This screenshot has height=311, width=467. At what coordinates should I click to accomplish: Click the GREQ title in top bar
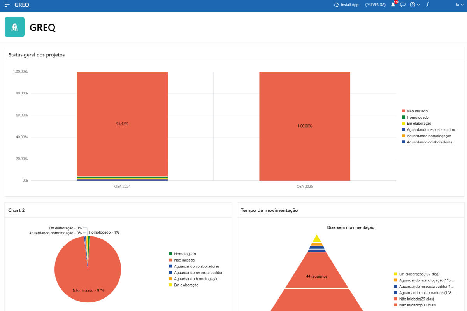(22, 5)
